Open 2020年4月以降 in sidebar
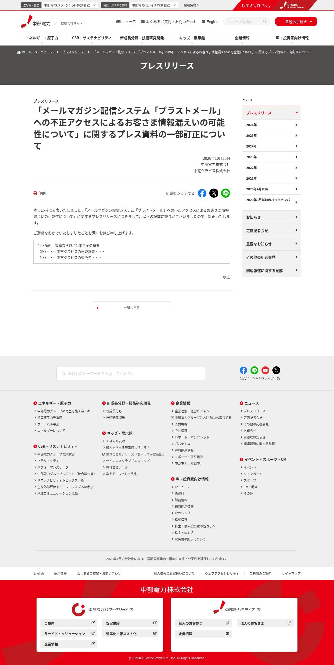334x665 pixels. [x=271, y=189]
